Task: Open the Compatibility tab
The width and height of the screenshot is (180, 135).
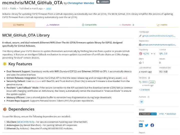Action: (x=89, y=25)
